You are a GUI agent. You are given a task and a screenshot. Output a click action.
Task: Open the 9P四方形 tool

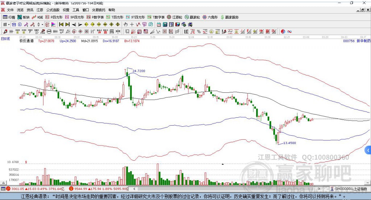[75, 17]
